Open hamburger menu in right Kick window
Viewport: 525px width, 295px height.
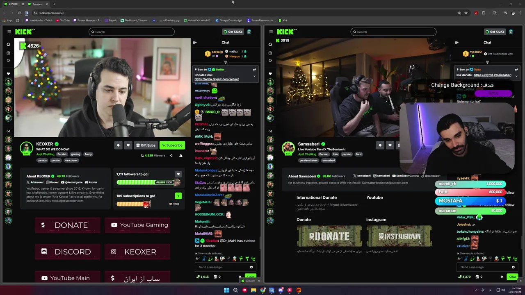pos(271,32)
